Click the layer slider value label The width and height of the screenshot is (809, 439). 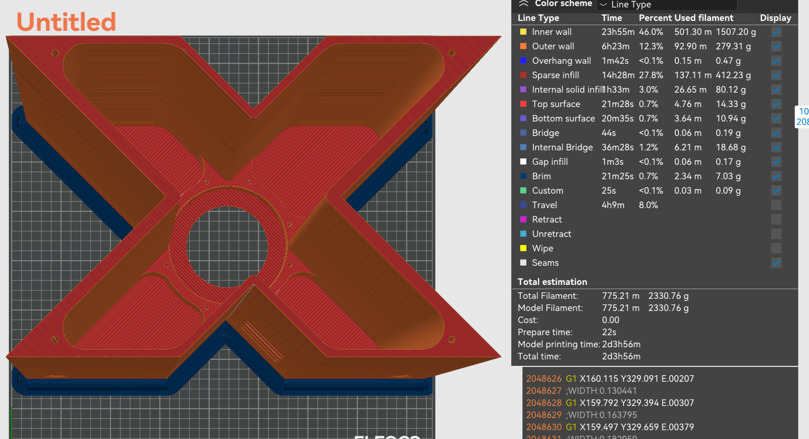pyautogui.click(x=802, y=116)
